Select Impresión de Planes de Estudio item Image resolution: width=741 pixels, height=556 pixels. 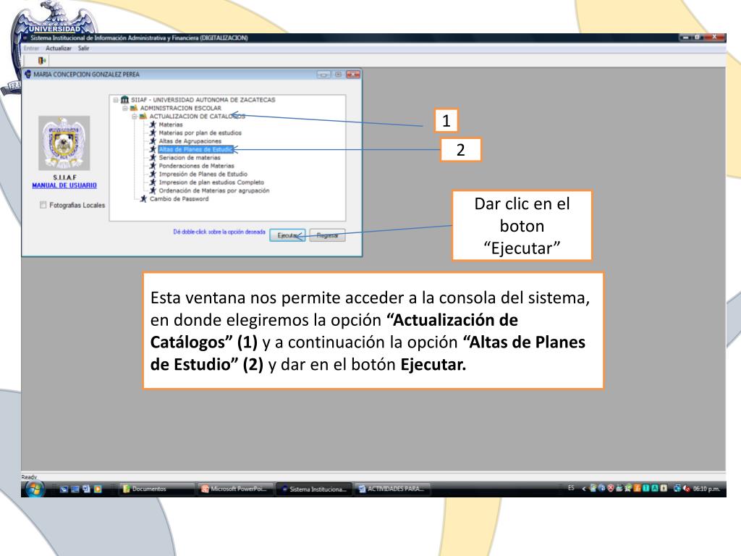point(203,174)
